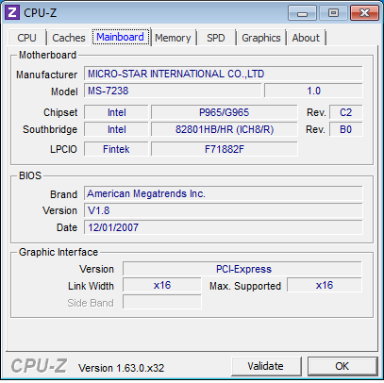Click the Chipset vendor Intel field

click(x=116, y=112)
